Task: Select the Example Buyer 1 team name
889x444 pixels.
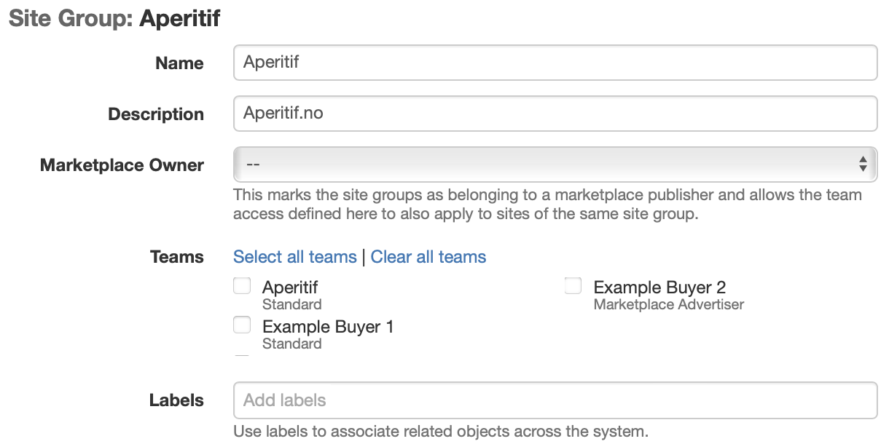Action: pos(328,327)
